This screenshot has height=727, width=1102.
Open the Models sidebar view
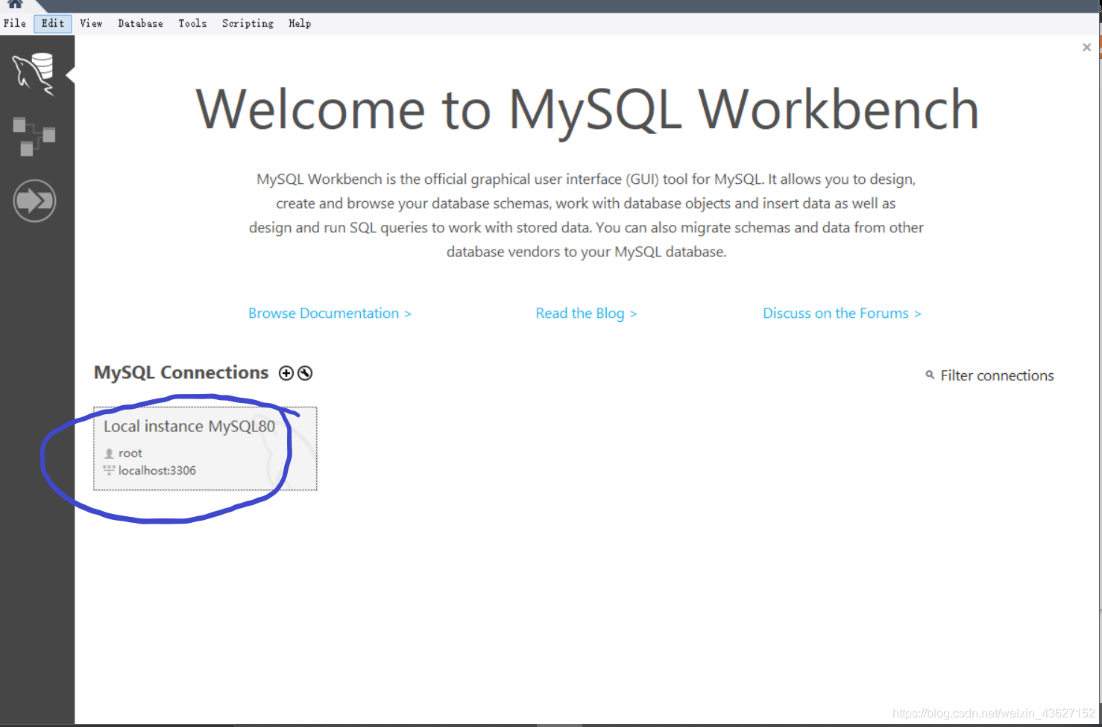34,136
